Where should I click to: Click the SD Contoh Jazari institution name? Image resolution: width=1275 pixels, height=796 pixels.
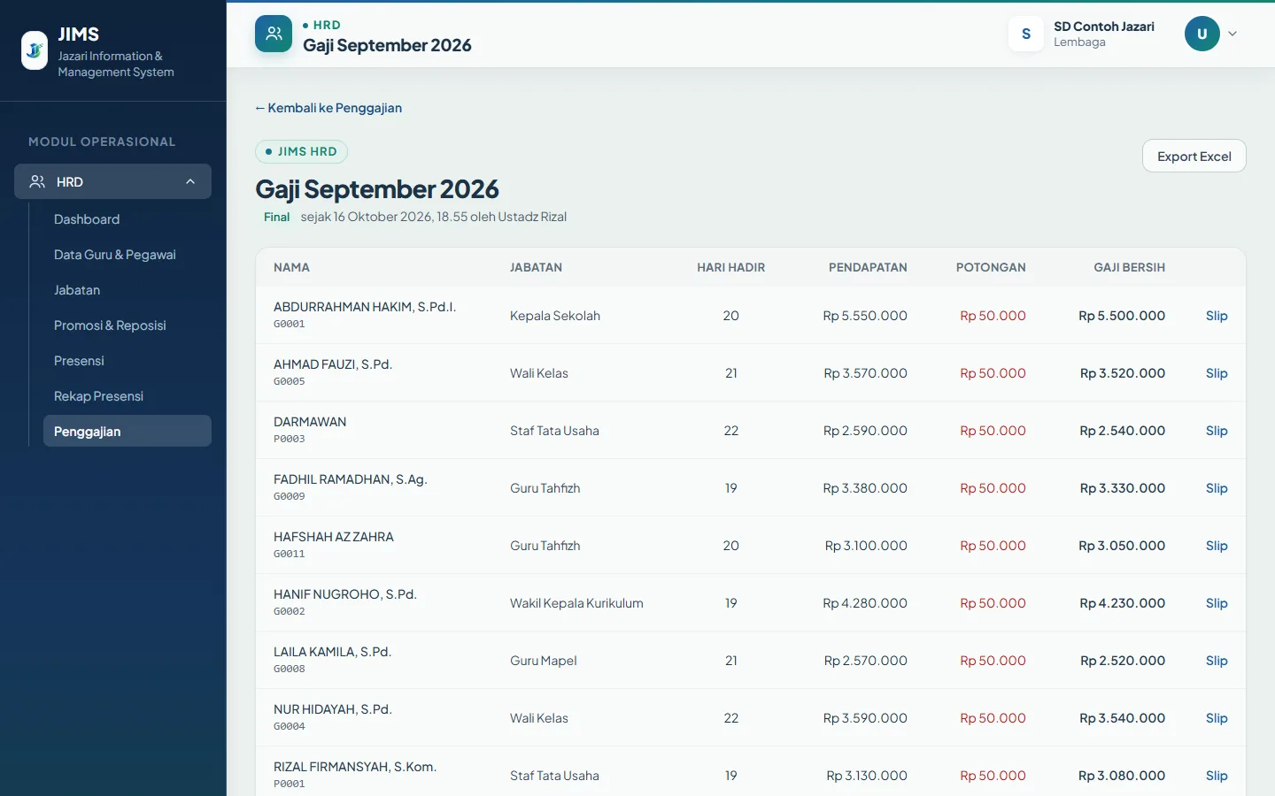coord(1104,27)
